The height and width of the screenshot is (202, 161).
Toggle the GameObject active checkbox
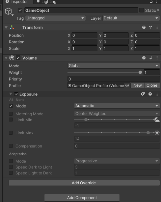[20, 10]
